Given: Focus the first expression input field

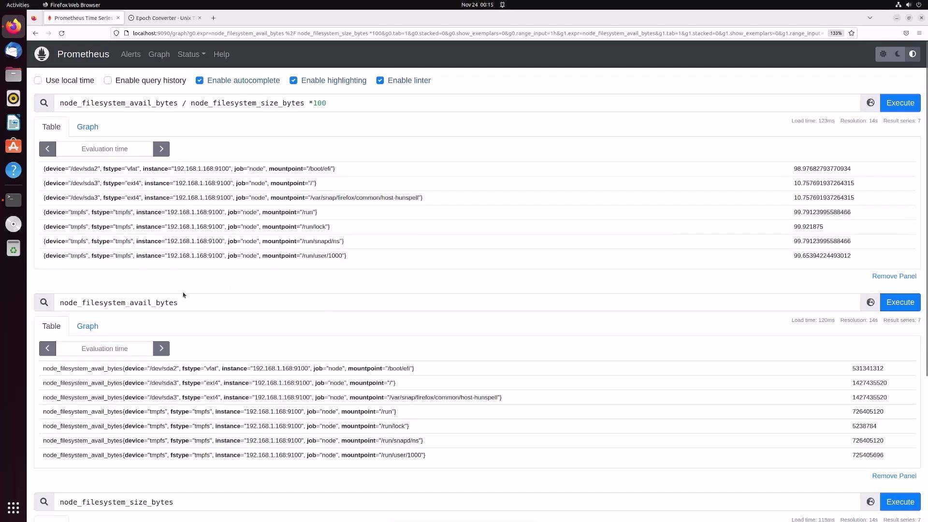Looking at the screenshot, I should tap(457, 103).
